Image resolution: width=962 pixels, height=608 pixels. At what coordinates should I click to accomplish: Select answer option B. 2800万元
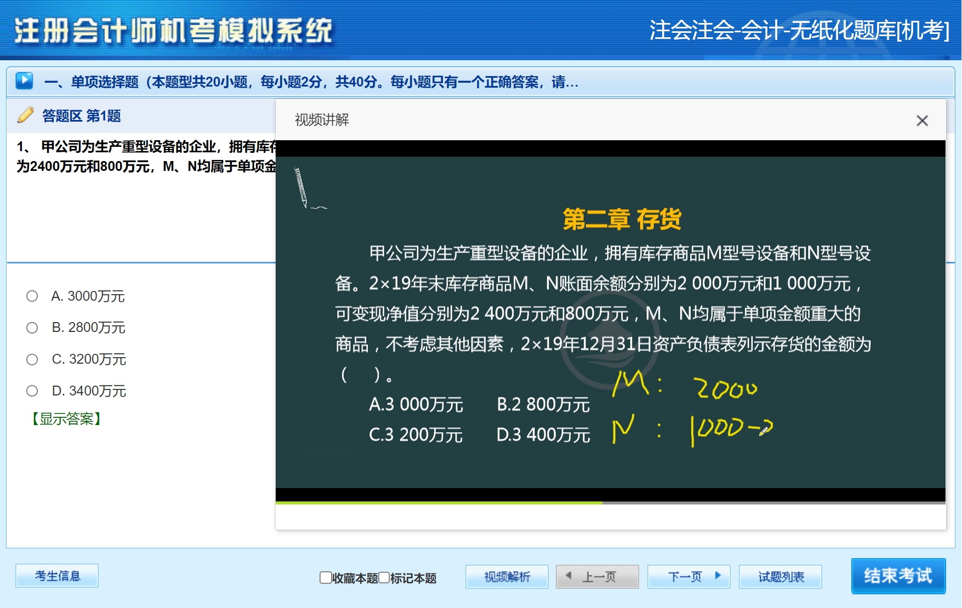tap(32, 328)
